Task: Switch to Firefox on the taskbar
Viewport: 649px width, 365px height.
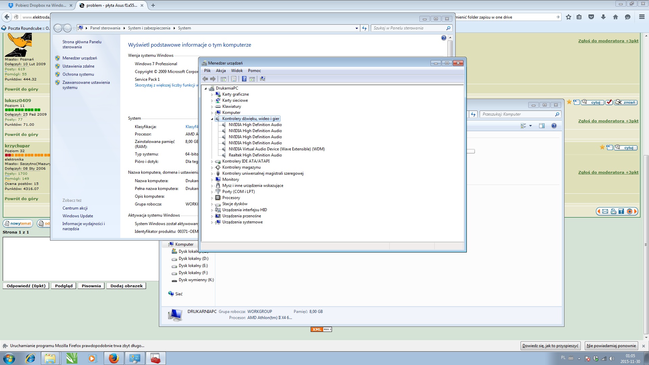Action: point(114,358)
